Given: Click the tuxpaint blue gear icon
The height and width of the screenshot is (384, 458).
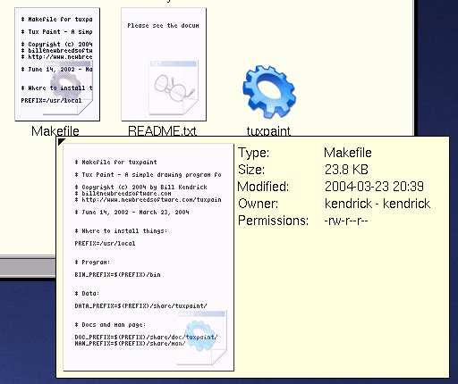Looking at the screenshot, I should 269,92.
